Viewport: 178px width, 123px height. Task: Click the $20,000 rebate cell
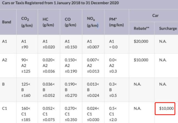141,41
